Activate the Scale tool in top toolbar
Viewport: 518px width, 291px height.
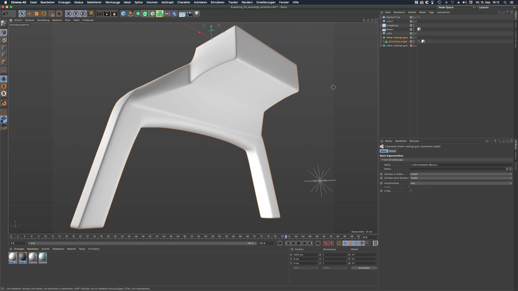(x=37, y=14)
